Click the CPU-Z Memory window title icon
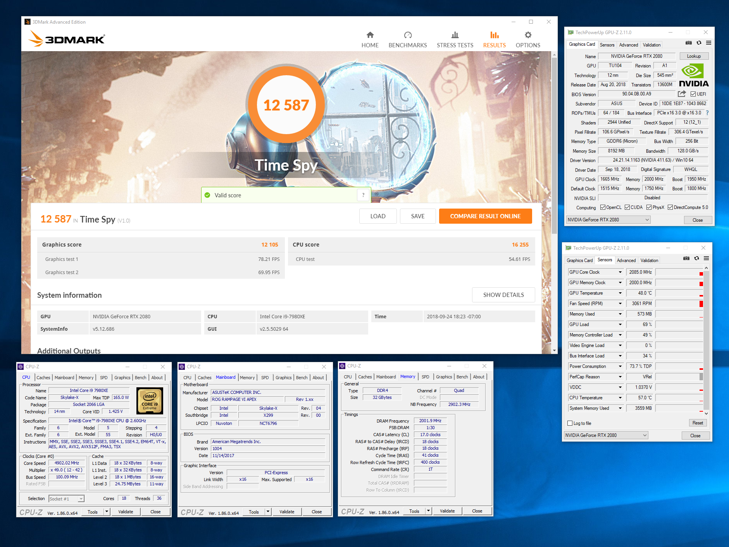Image resolution: width=729 pixels, height=547 pixels. point(342,366)
